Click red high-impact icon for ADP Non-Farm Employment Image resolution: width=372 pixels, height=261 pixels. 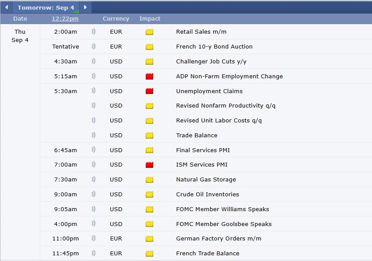150,76
